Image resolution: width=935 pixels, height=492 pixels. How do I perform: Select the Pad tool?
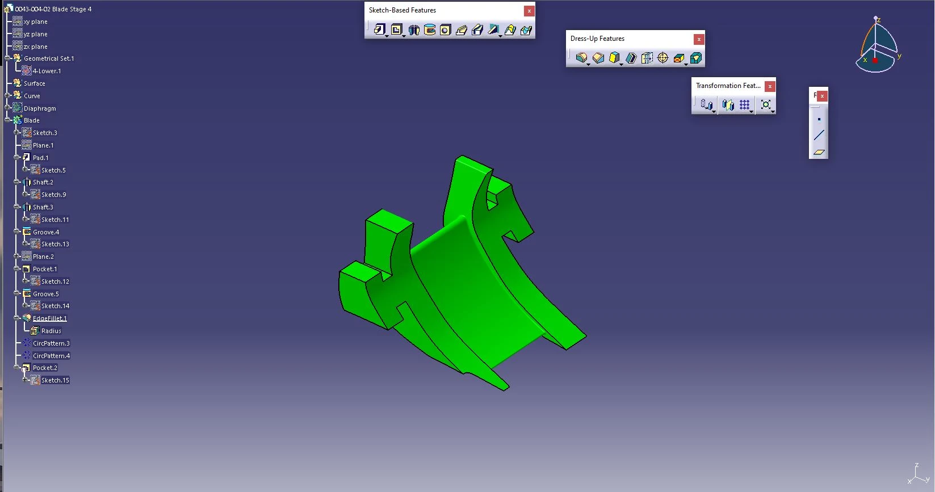tap(379, 30)
